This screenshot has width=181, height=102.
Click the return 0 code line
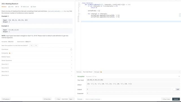94,8
